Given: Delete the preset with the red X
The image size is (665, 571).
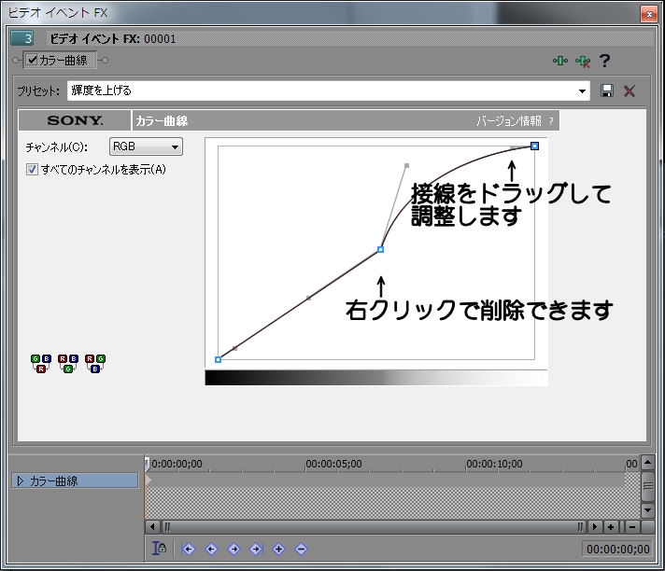Looking at the screenshot, I should point(630,91).
